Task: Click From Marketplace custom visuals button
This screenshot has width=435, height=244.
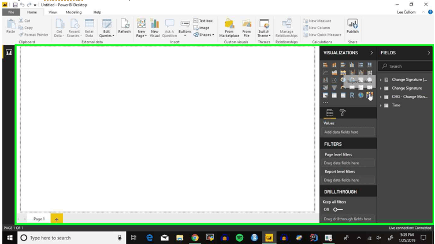Action: tap(229, 28)
